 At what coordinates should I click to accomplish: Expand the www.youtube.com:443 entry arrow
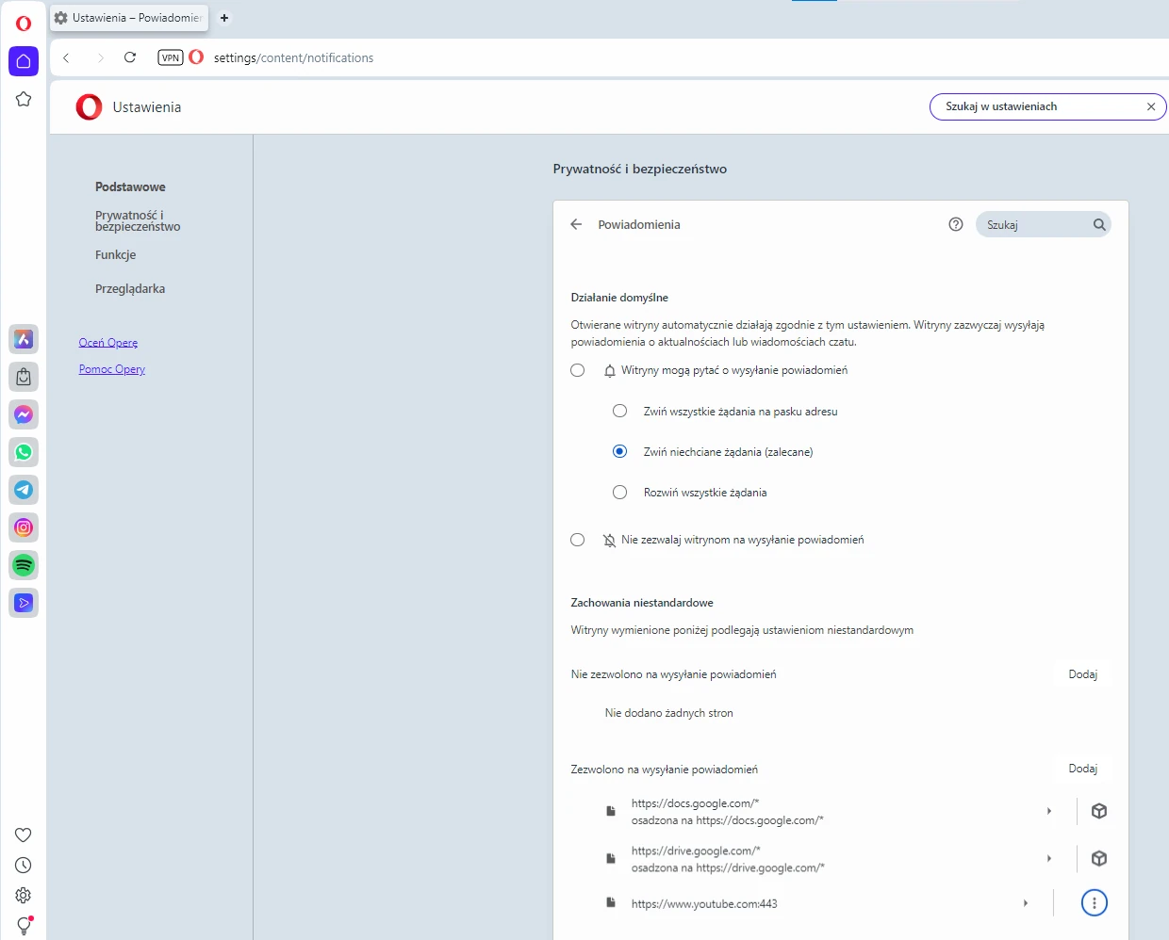(1026, 903)
